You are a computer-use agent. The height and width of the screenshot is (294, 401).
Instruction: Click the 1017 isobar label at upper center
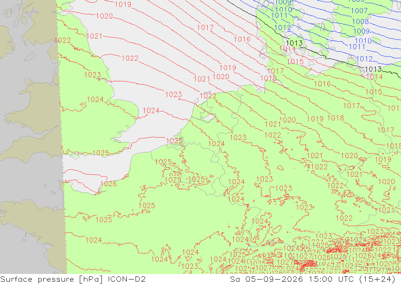pos(205,28)
